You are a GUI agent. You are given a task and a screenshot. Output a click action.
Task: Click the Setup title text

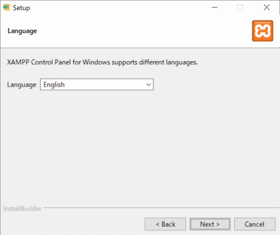click(21, 8)
